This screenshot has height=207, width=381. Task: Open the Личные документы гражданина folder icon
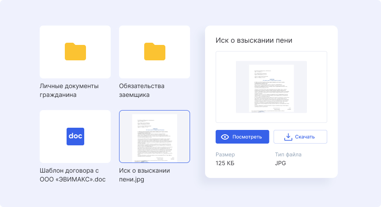point(75,52)
